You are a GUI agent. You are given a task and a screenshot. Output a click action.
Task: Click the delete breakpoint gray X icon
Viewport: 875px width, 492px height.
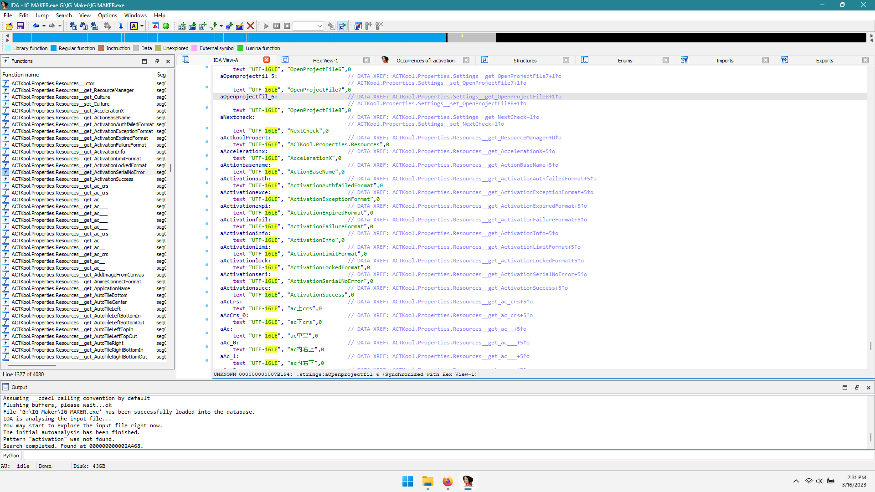[379, 26]
